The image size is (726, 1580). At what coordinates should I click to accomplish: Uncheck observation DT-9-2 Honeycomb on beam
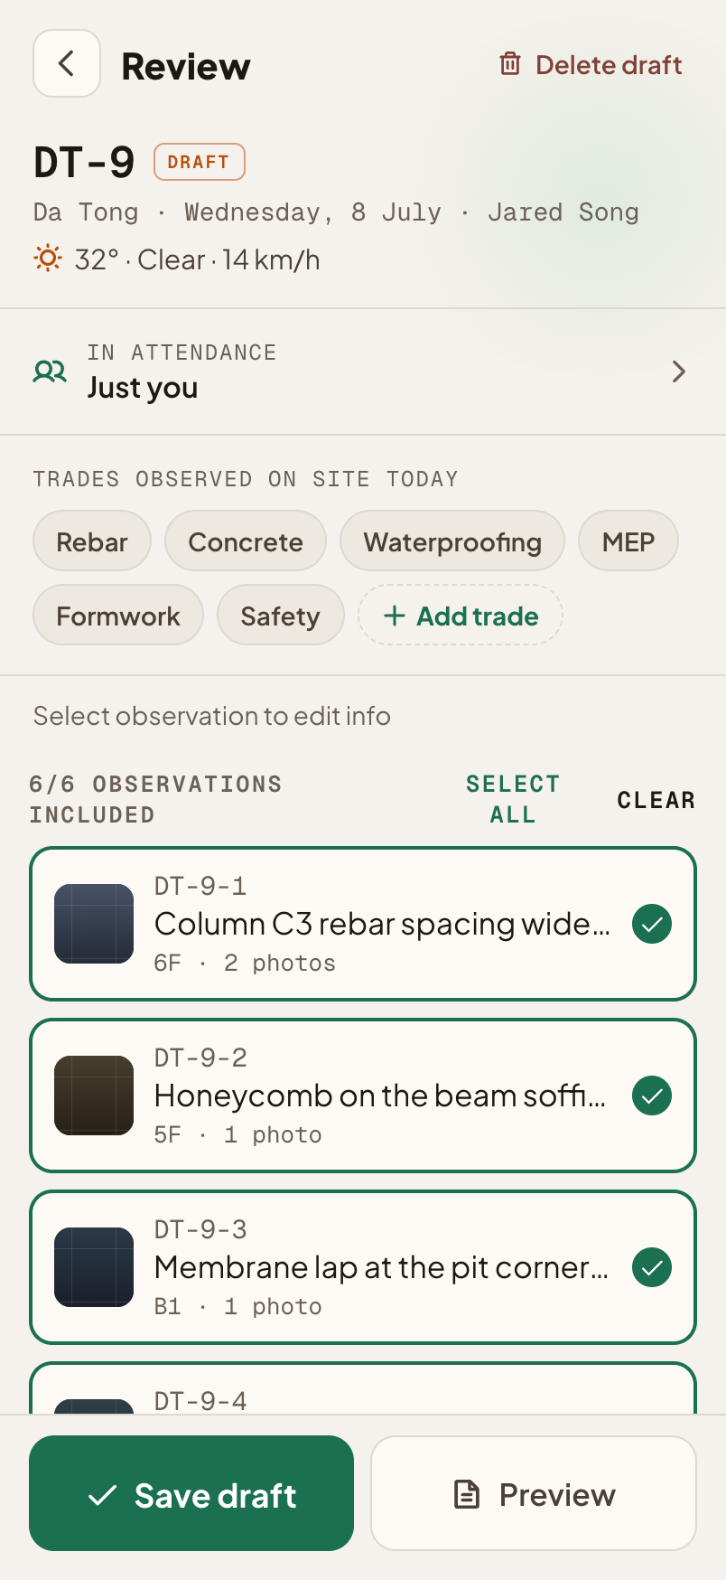(x=652, y=1096)
